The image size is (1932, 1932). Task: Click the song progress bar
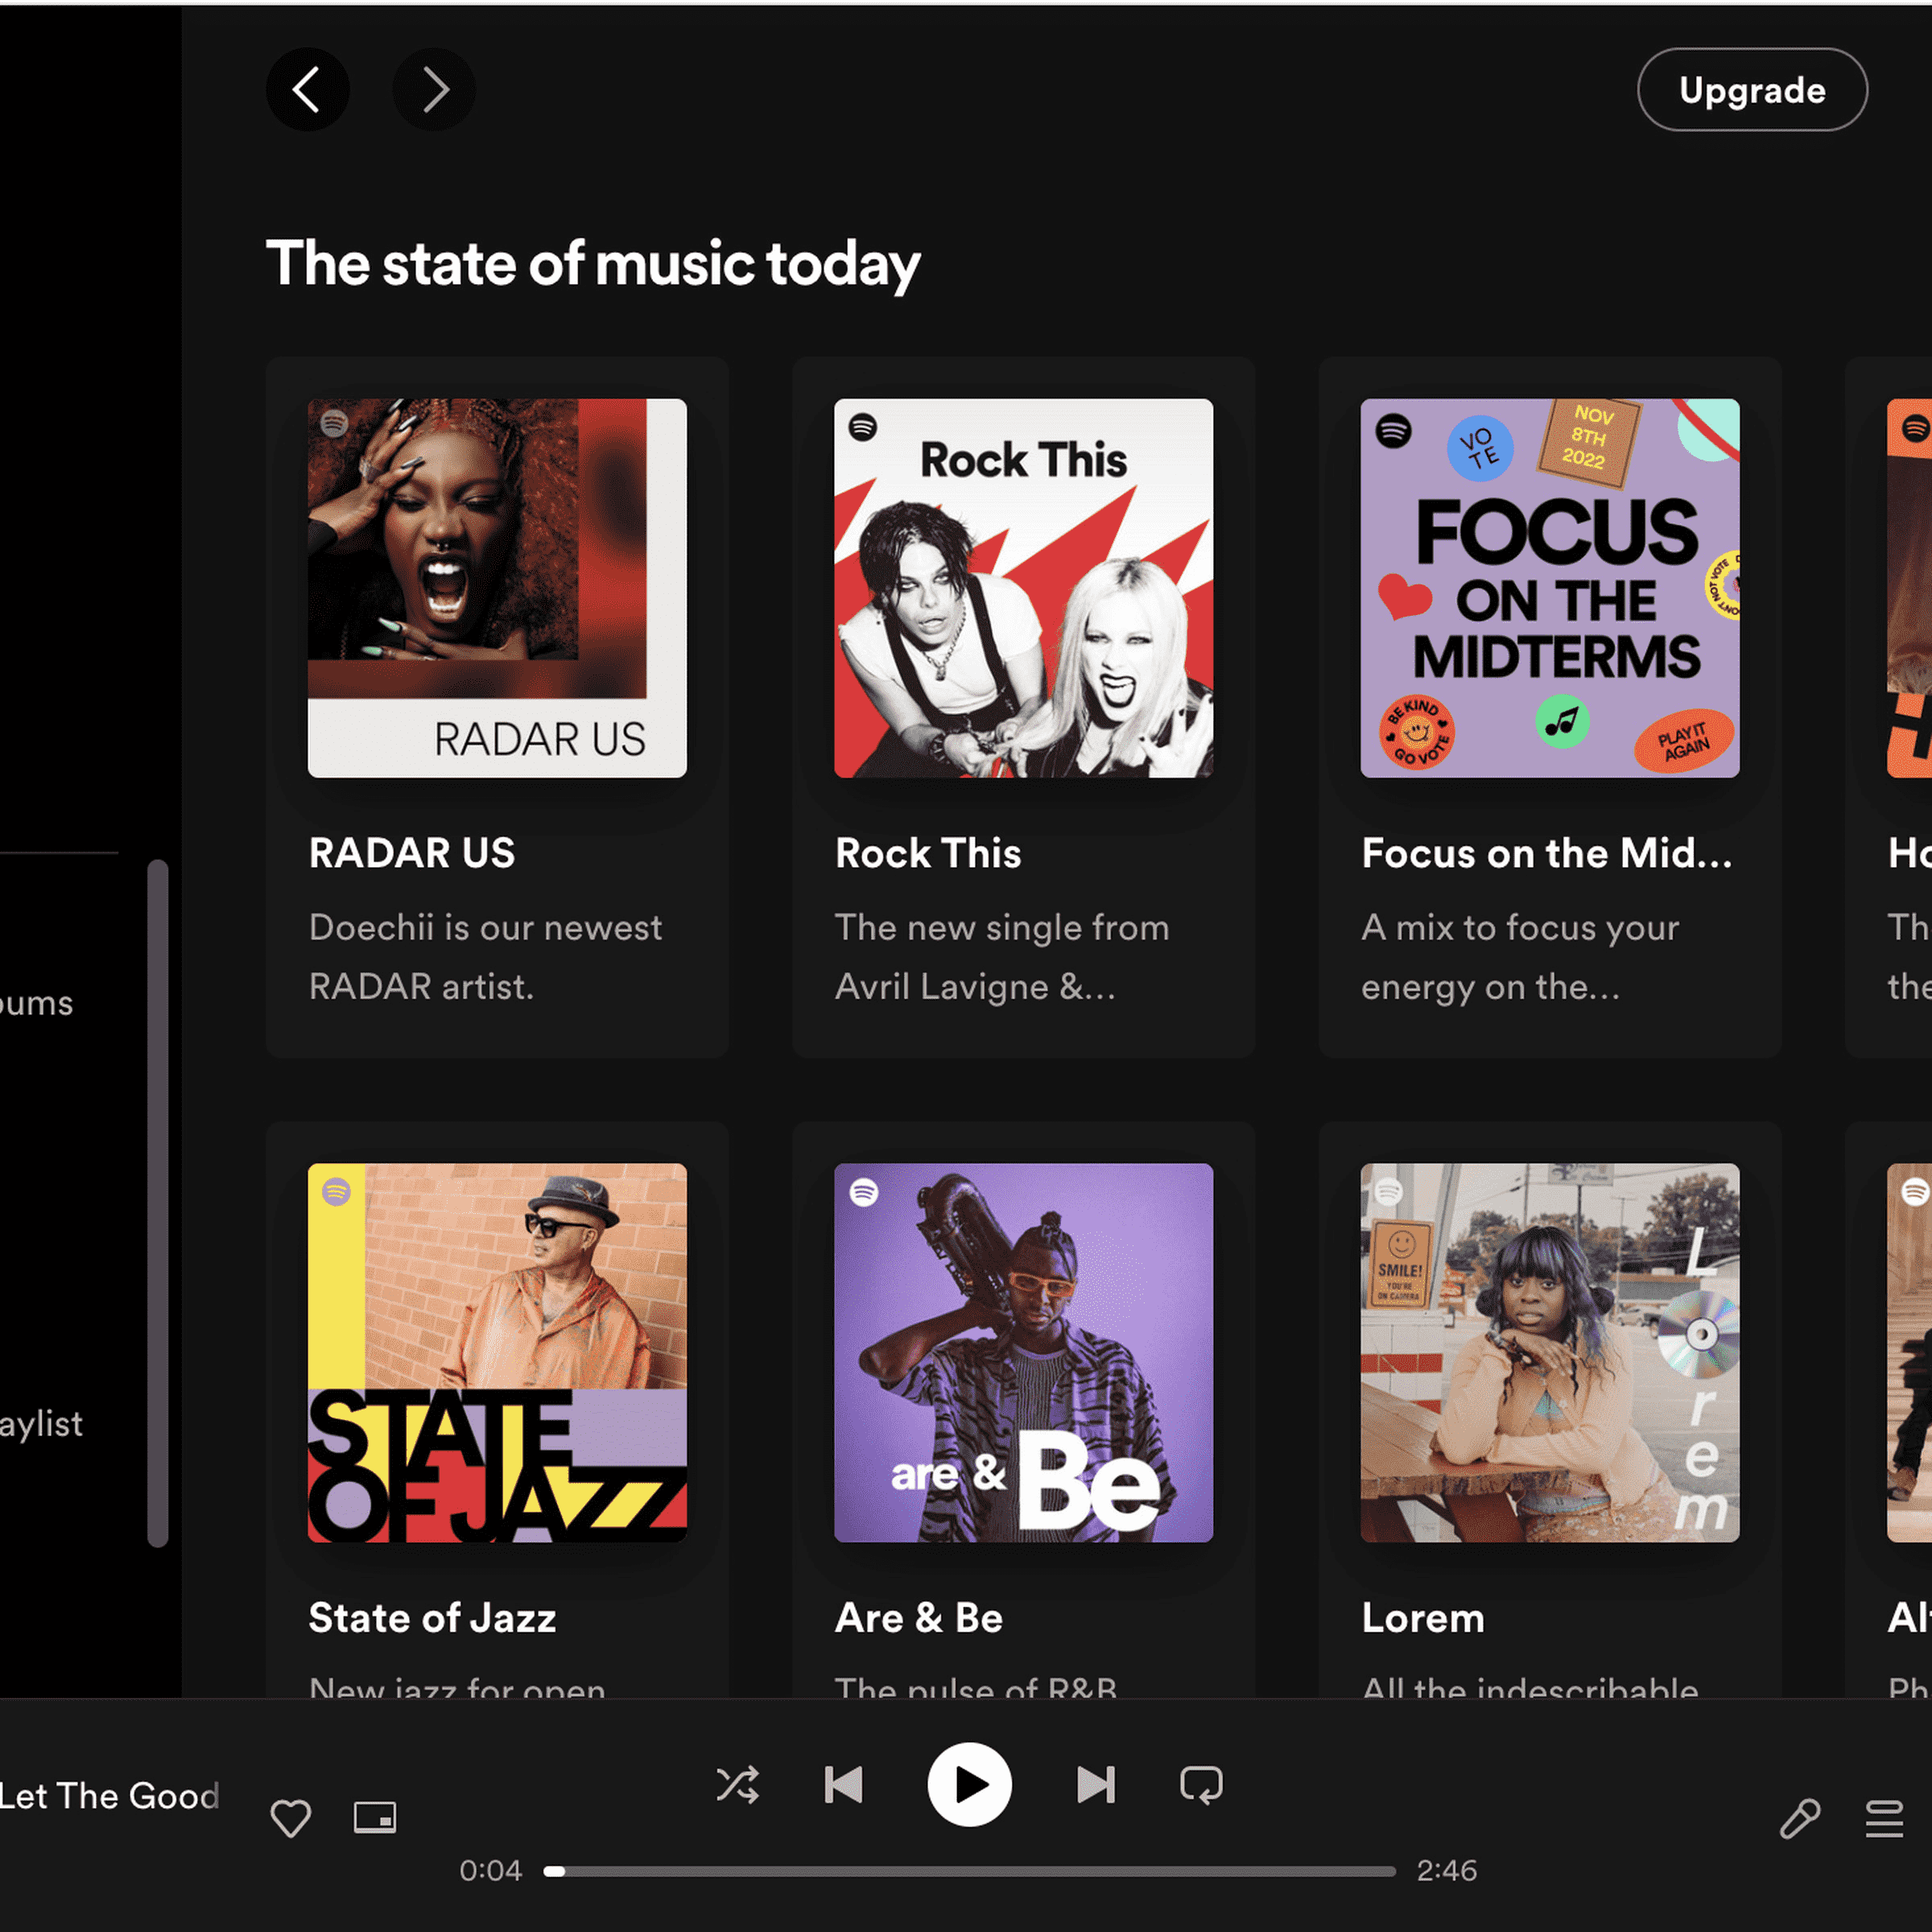(x=969, y=1871)
